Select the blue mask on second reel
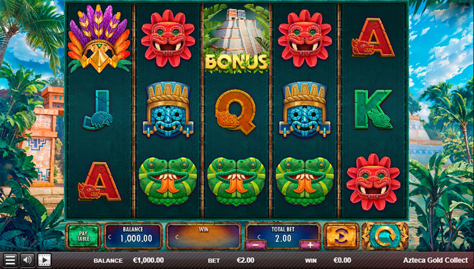474x269 pixels. (x=168, y=109)
